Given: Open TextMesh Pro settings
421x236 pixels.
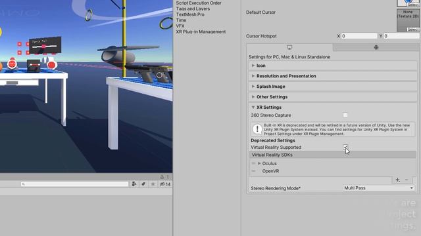Looking at the screenshot, I should [x=190, y=14].
